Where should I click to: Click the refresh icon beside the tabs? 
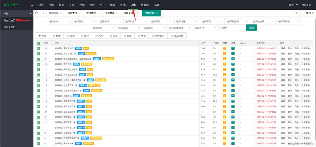(36, 13)
